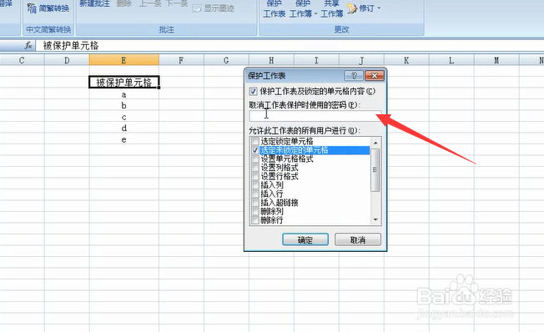Check 删除行 option

point(255,220)
